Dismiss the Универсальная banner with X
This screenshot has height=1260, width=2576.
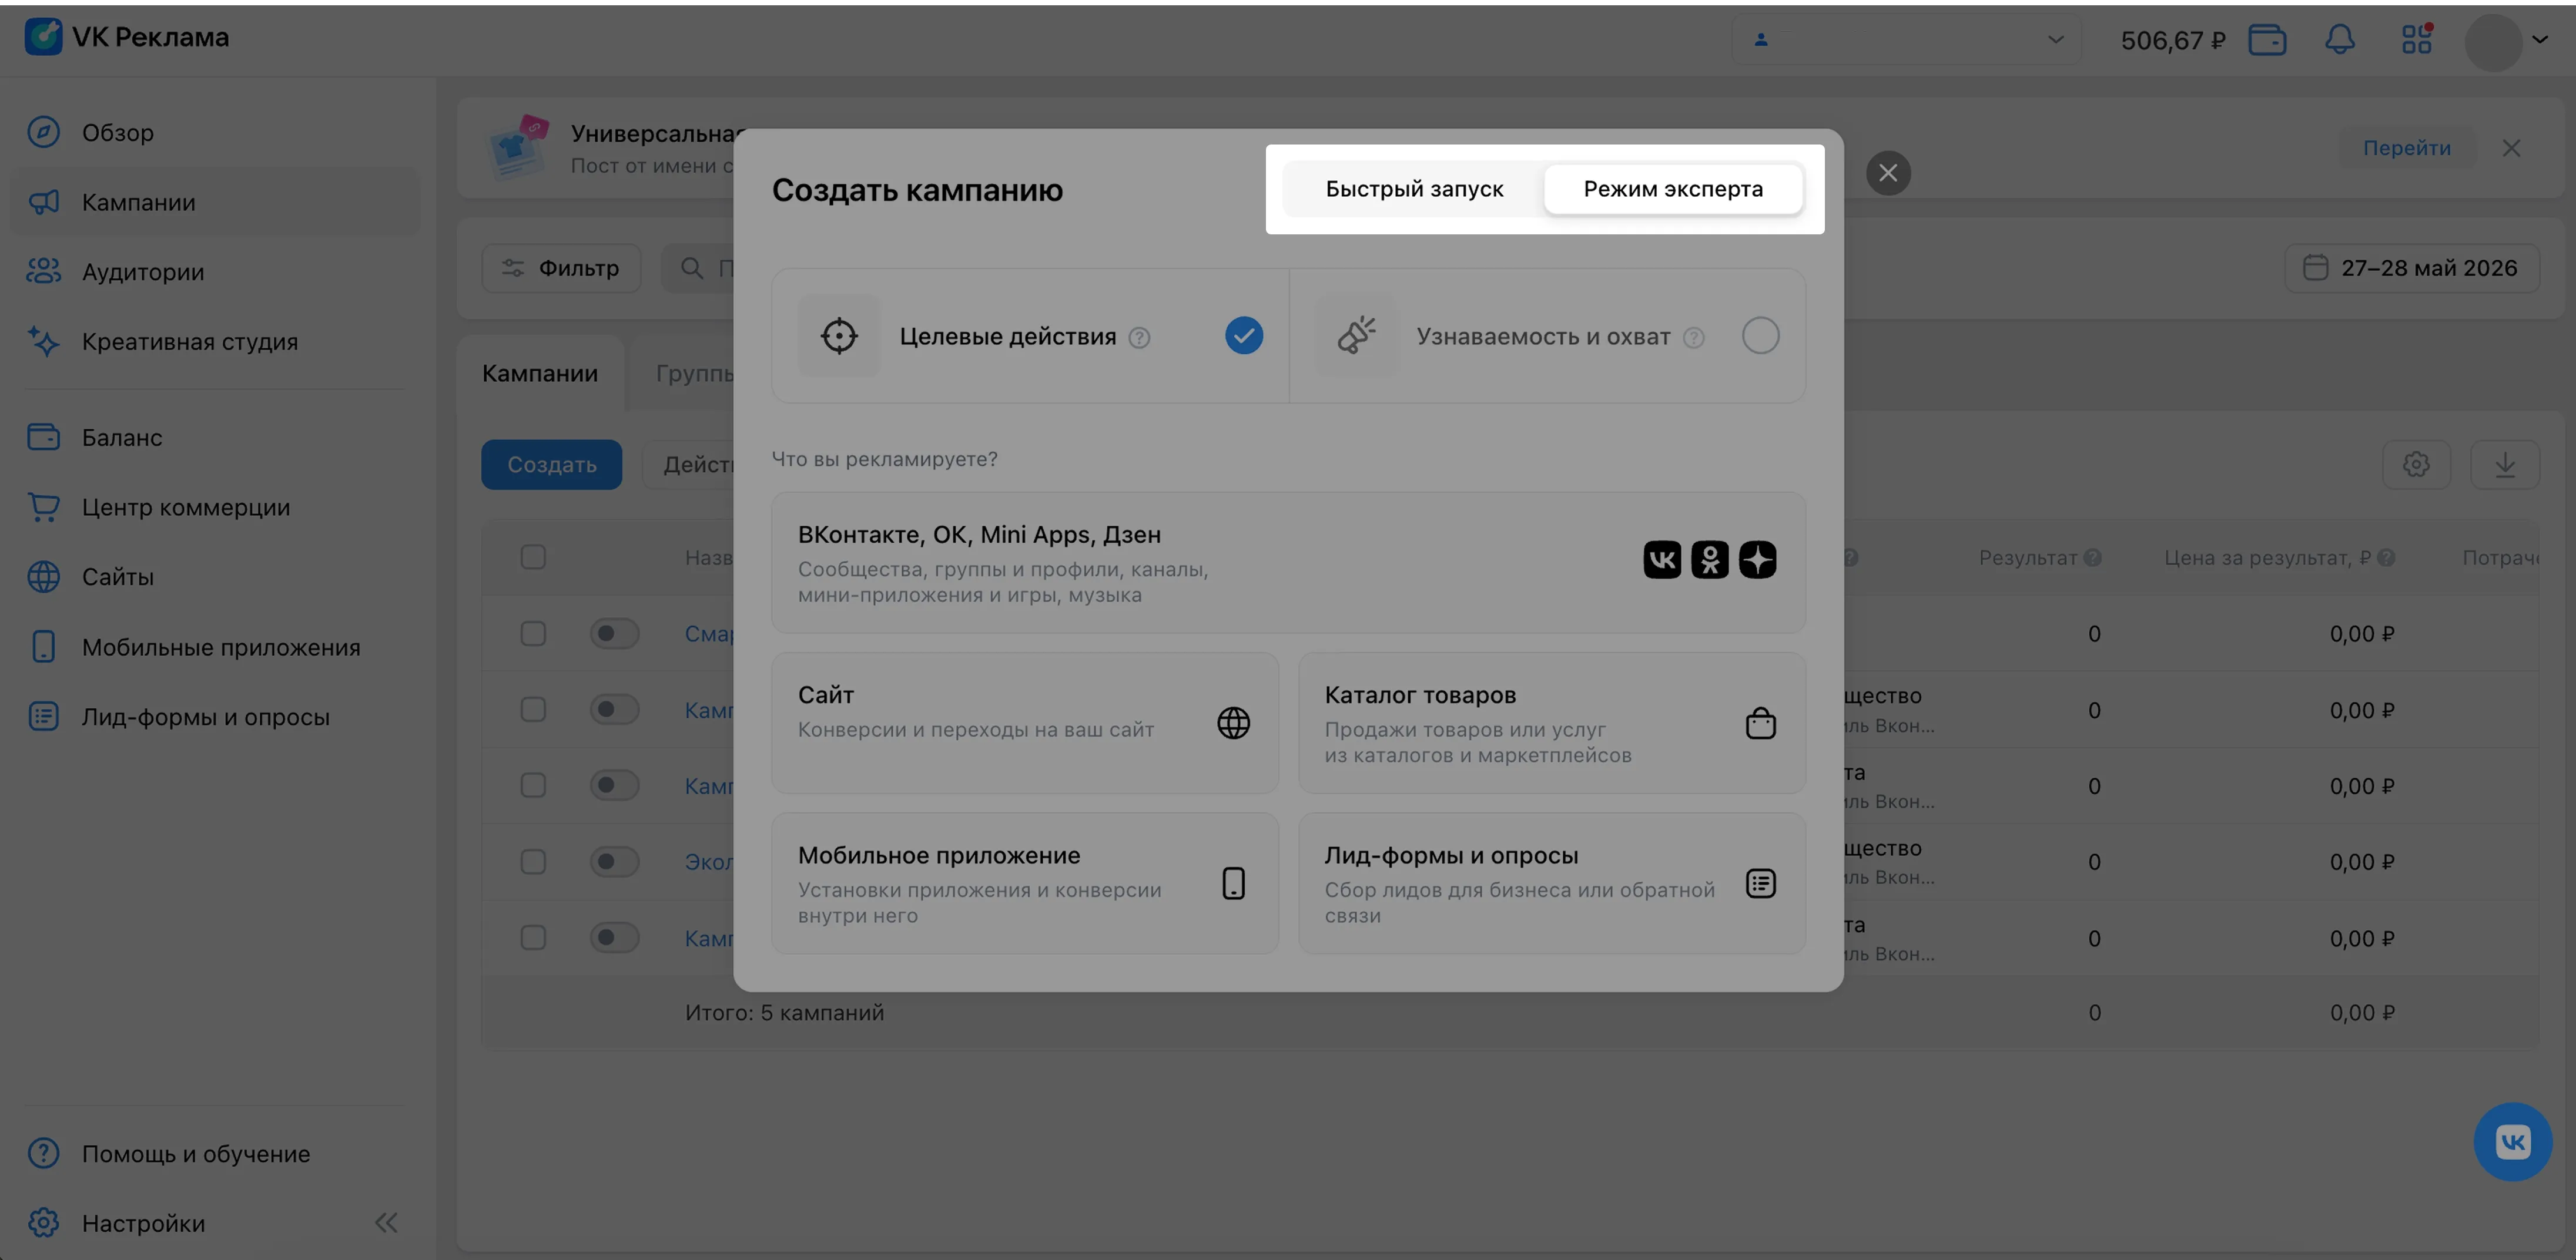pyautogui.click(x=2510, y=148)
